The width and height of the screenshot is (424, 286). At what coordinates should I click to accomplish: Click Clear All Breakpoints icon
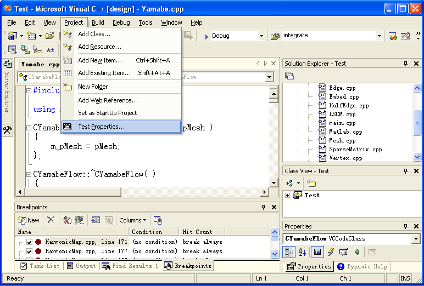coord(66,220)
